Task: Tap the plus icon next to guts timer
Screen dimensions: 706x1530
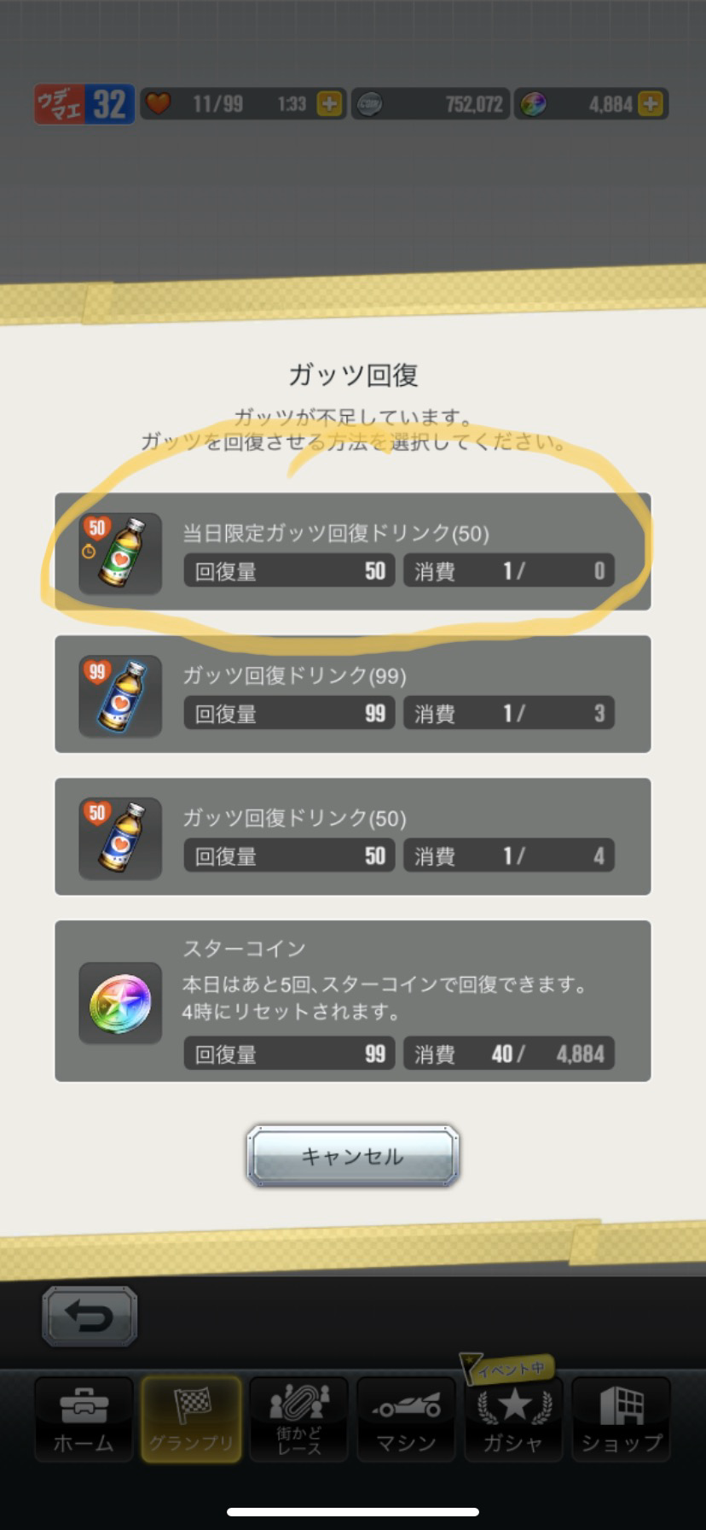Action: pos(329,104)
